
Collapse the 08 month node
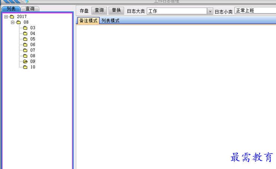(x=13, y=22)
